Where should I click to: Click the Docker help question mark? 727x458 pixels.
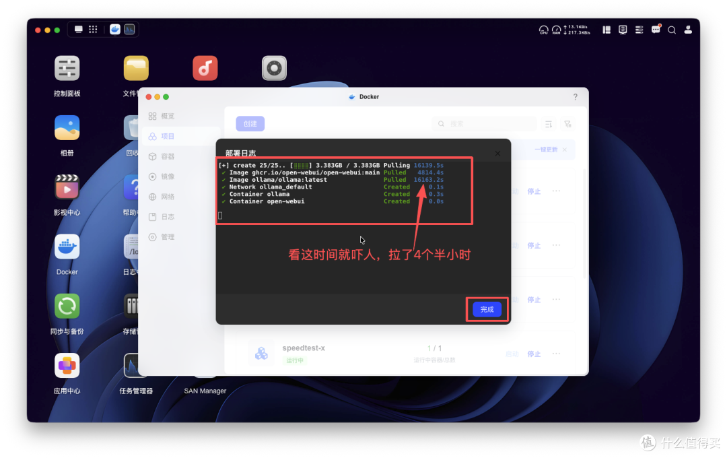click(x=575, y=96)
